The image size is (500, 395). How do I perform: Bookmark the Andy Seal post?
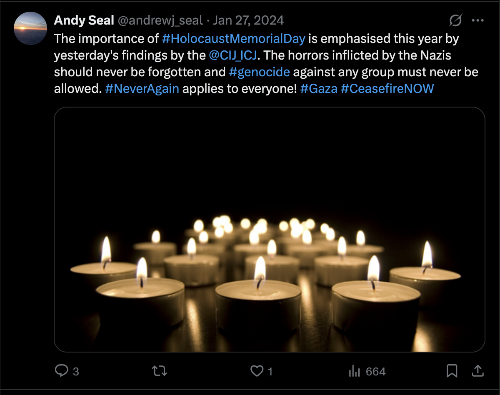(x=452, y=370)
